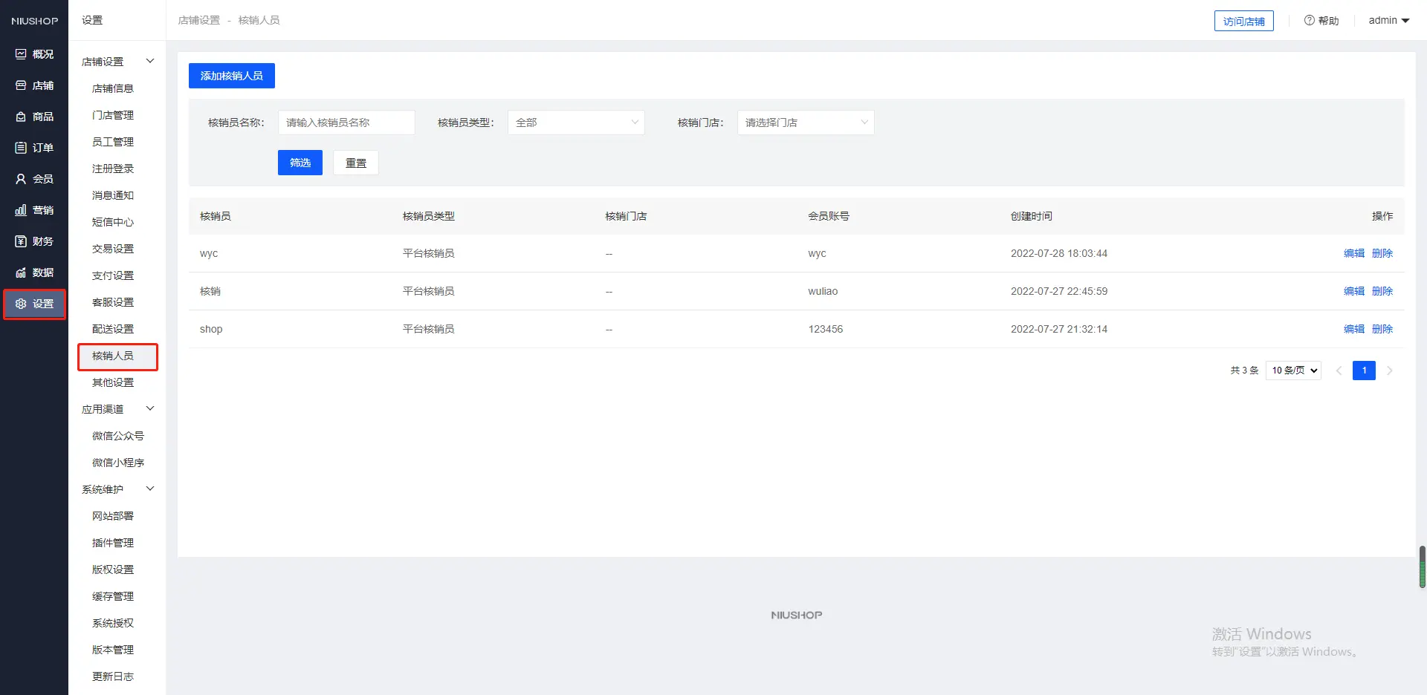Viewport: 1427px width, 695px height.
Task: Expand the 请选择门店 store dropdown
Action: click(805, 123)
